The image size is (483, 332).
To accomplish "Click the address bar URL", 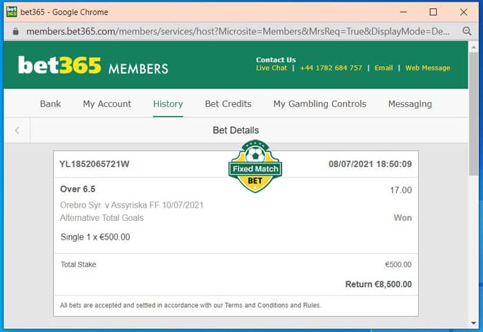I will click(x=238, y=32).
